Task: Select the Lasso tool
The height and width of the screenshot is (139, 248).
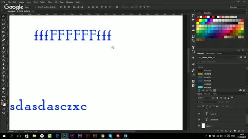Action: pyautogui.click(x=3, y=24)
